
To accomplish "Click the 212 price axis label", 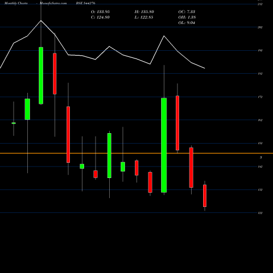I will pyautogui.click(x=260, y=4).
